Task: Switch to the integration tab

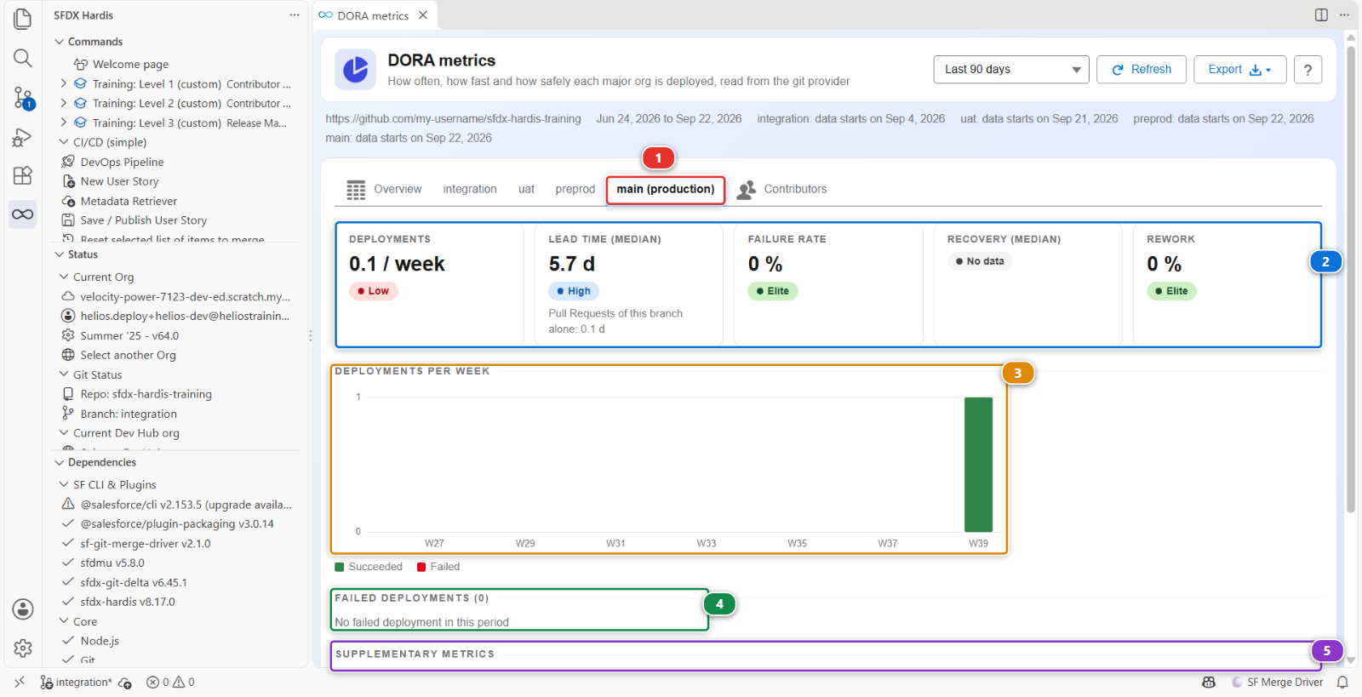Action: [x=470, y=189]
